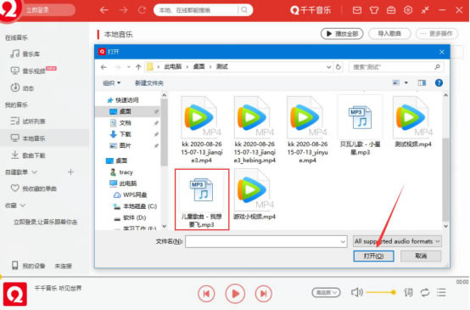Open the toolbox briefcase icon

pyautogui.click(x=391, y=10)
